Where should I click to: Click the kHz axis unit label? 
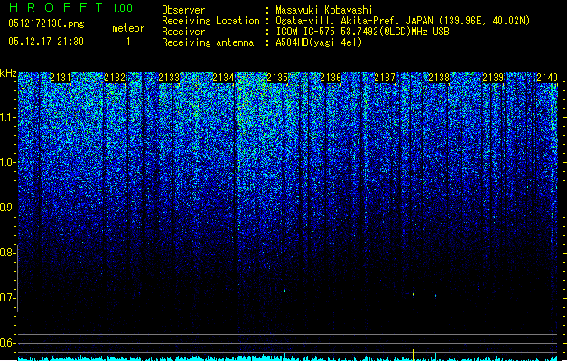coord(8,73)
